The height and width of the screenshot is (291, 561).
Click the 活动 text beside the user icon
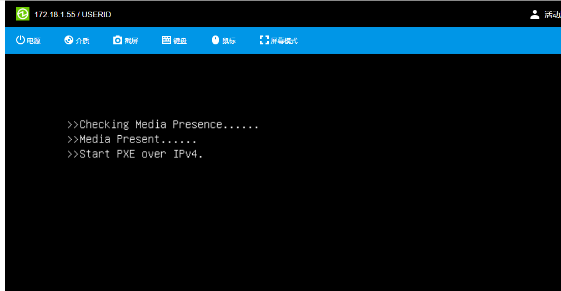[x=552, y=14]
